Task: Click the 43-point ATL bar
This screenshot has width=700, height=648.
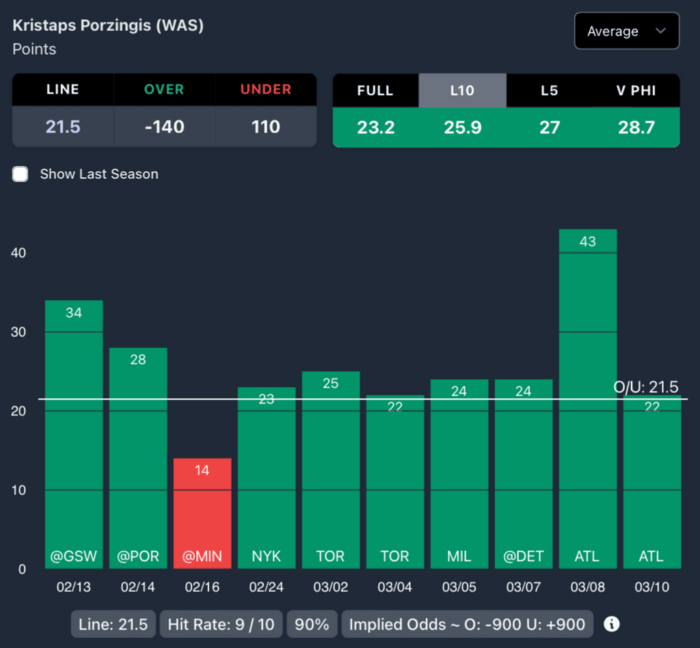Action: [x=588, y=411]
